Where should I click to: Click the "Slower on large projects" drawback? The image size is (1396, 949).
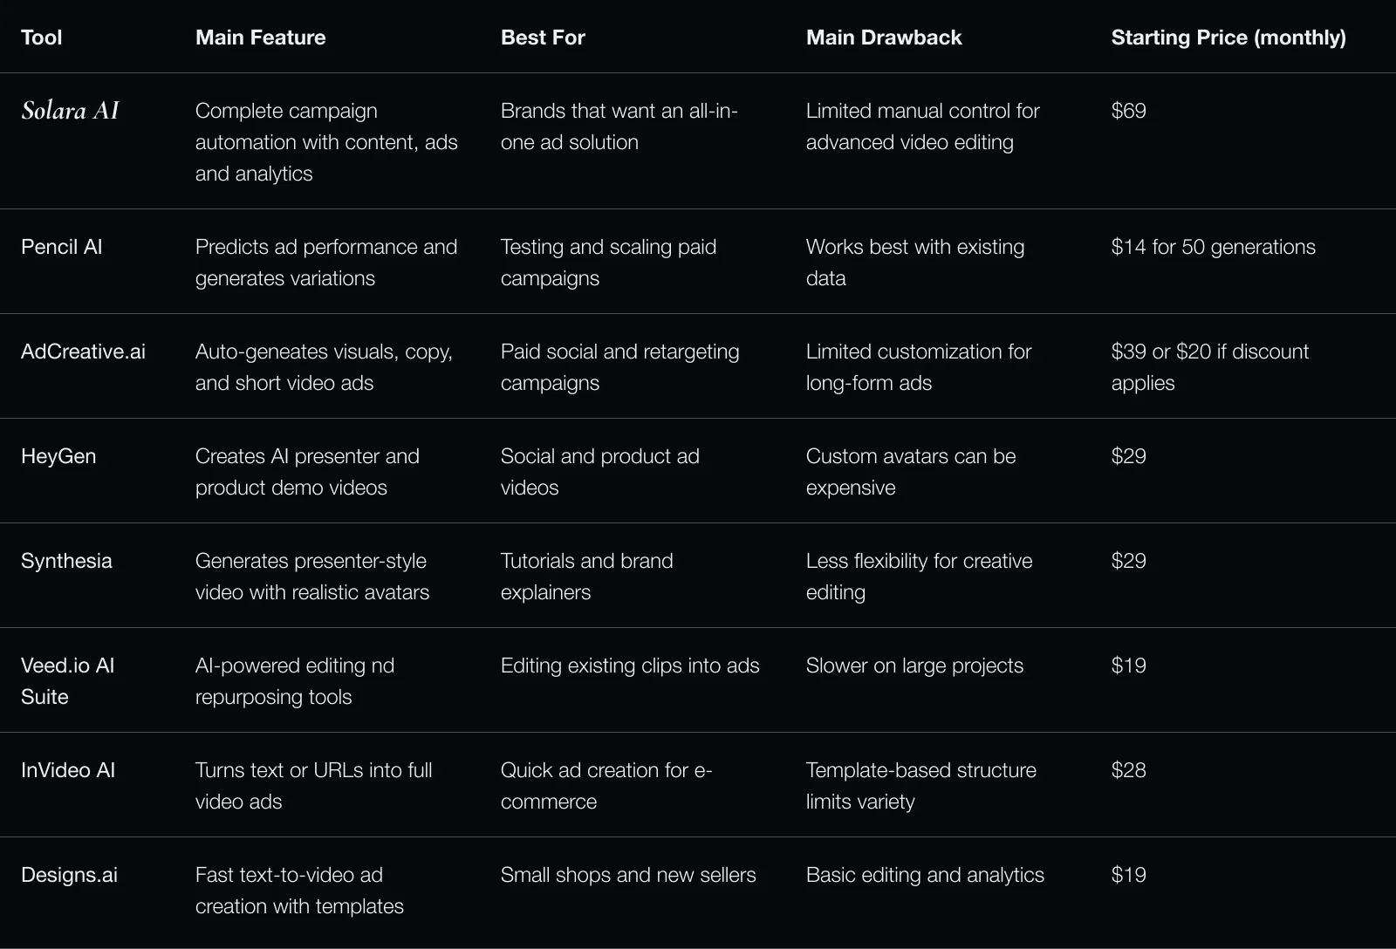[914, 666]
